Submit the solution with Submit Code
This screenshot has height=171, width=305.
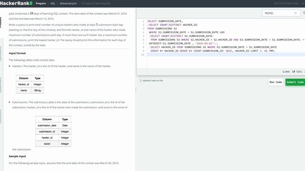pos(295,82)
